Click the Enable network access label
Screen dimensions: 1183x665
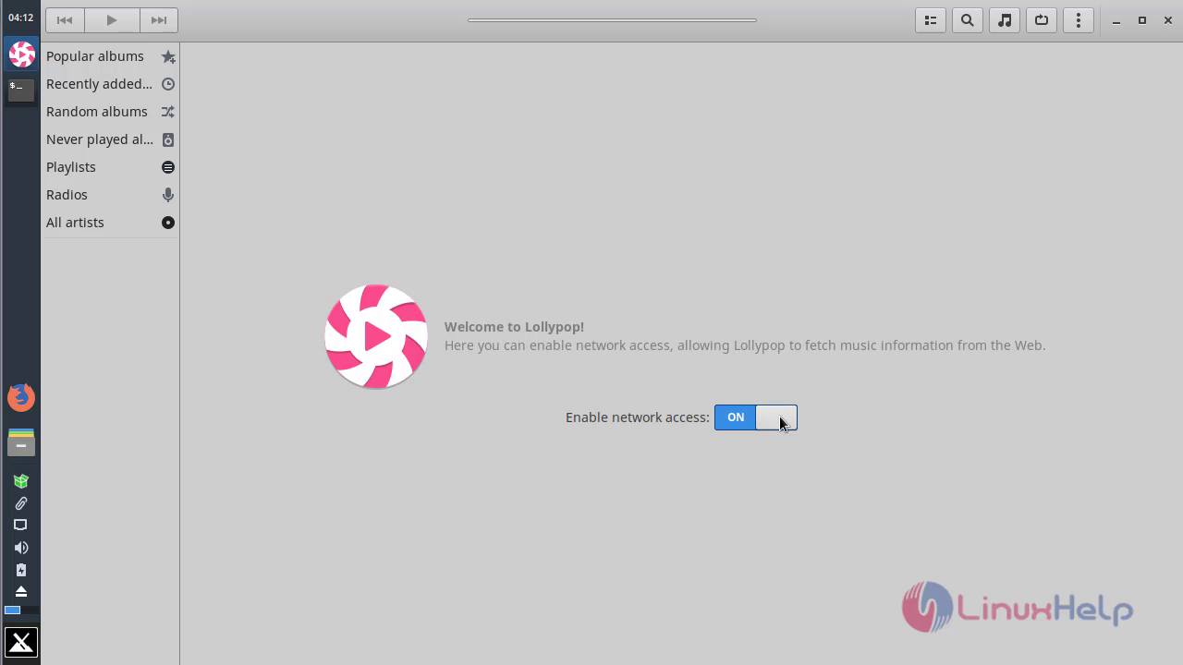pyautogui.click(x=638, y=417)
